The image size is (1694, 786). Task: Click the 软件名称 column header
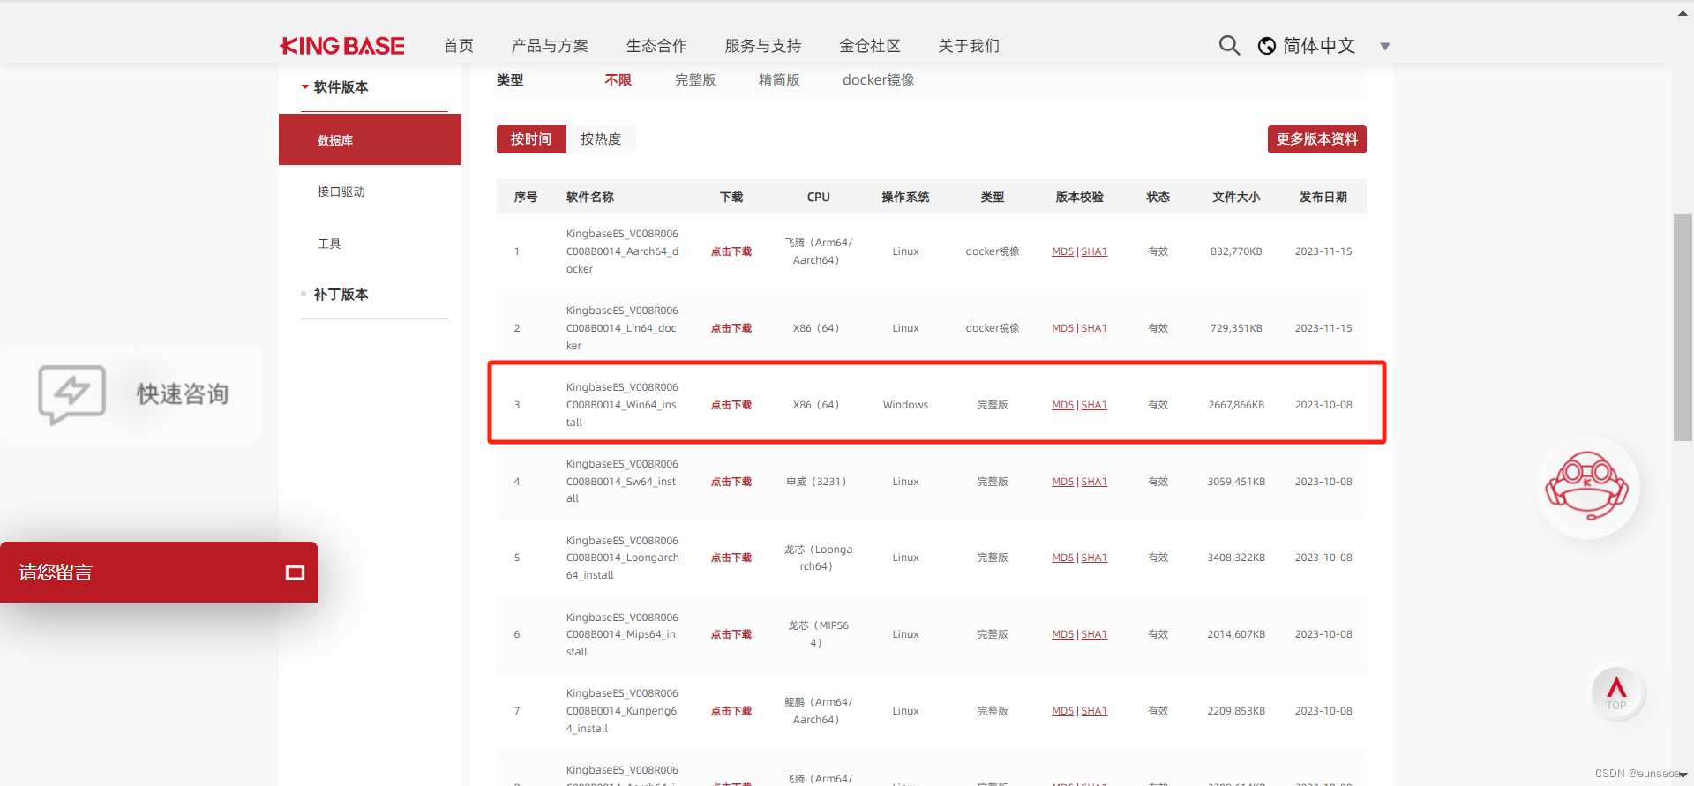590,197
